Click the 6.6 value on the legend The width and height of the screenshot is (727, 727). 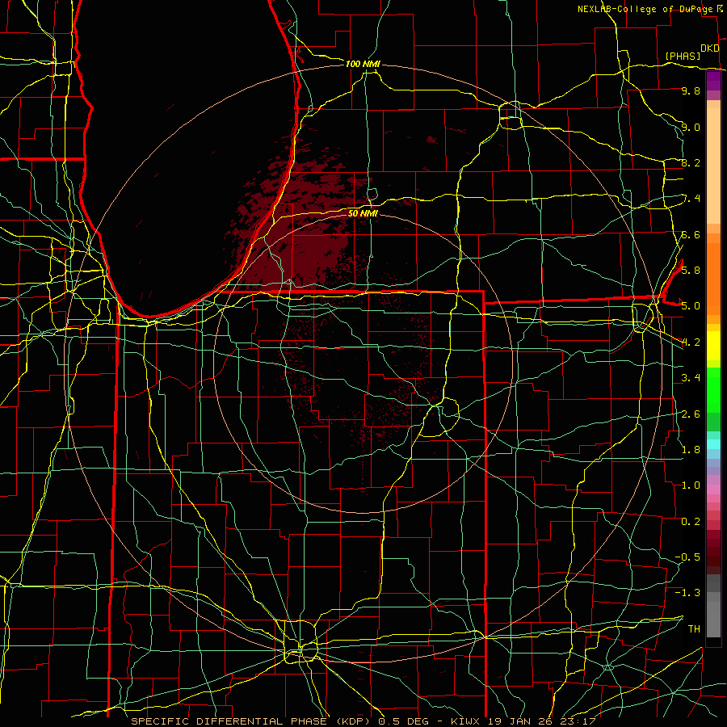[691, 234]
